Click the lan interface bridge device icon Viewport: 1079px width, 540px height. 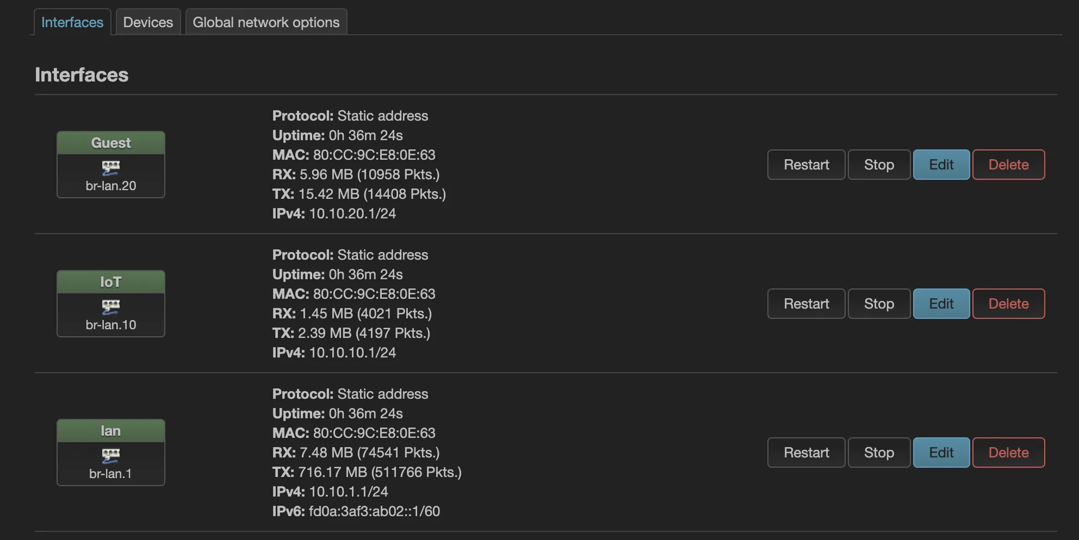(111, 455)
